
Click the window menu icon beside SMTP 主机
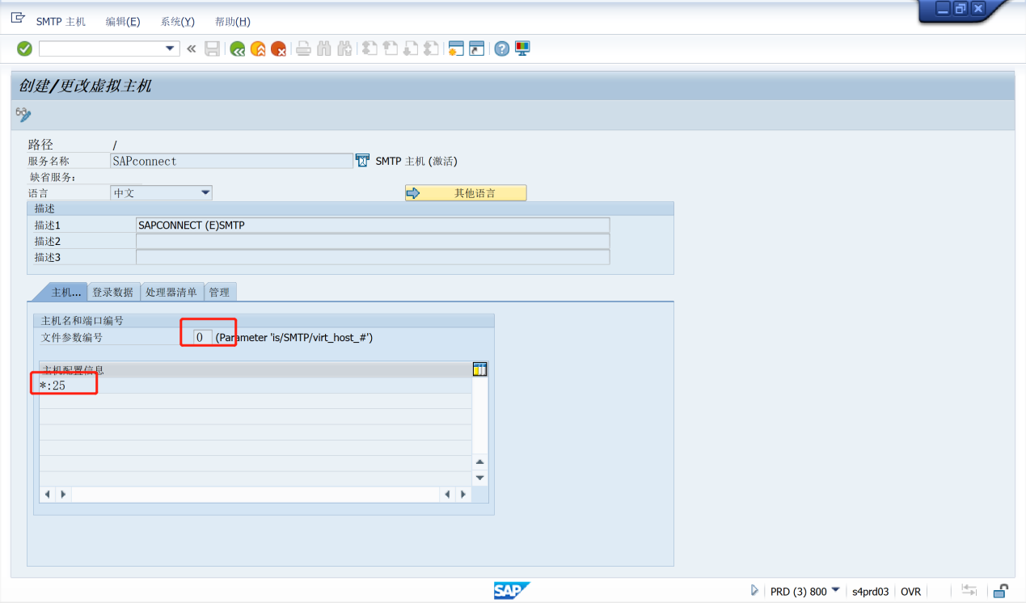18,17
